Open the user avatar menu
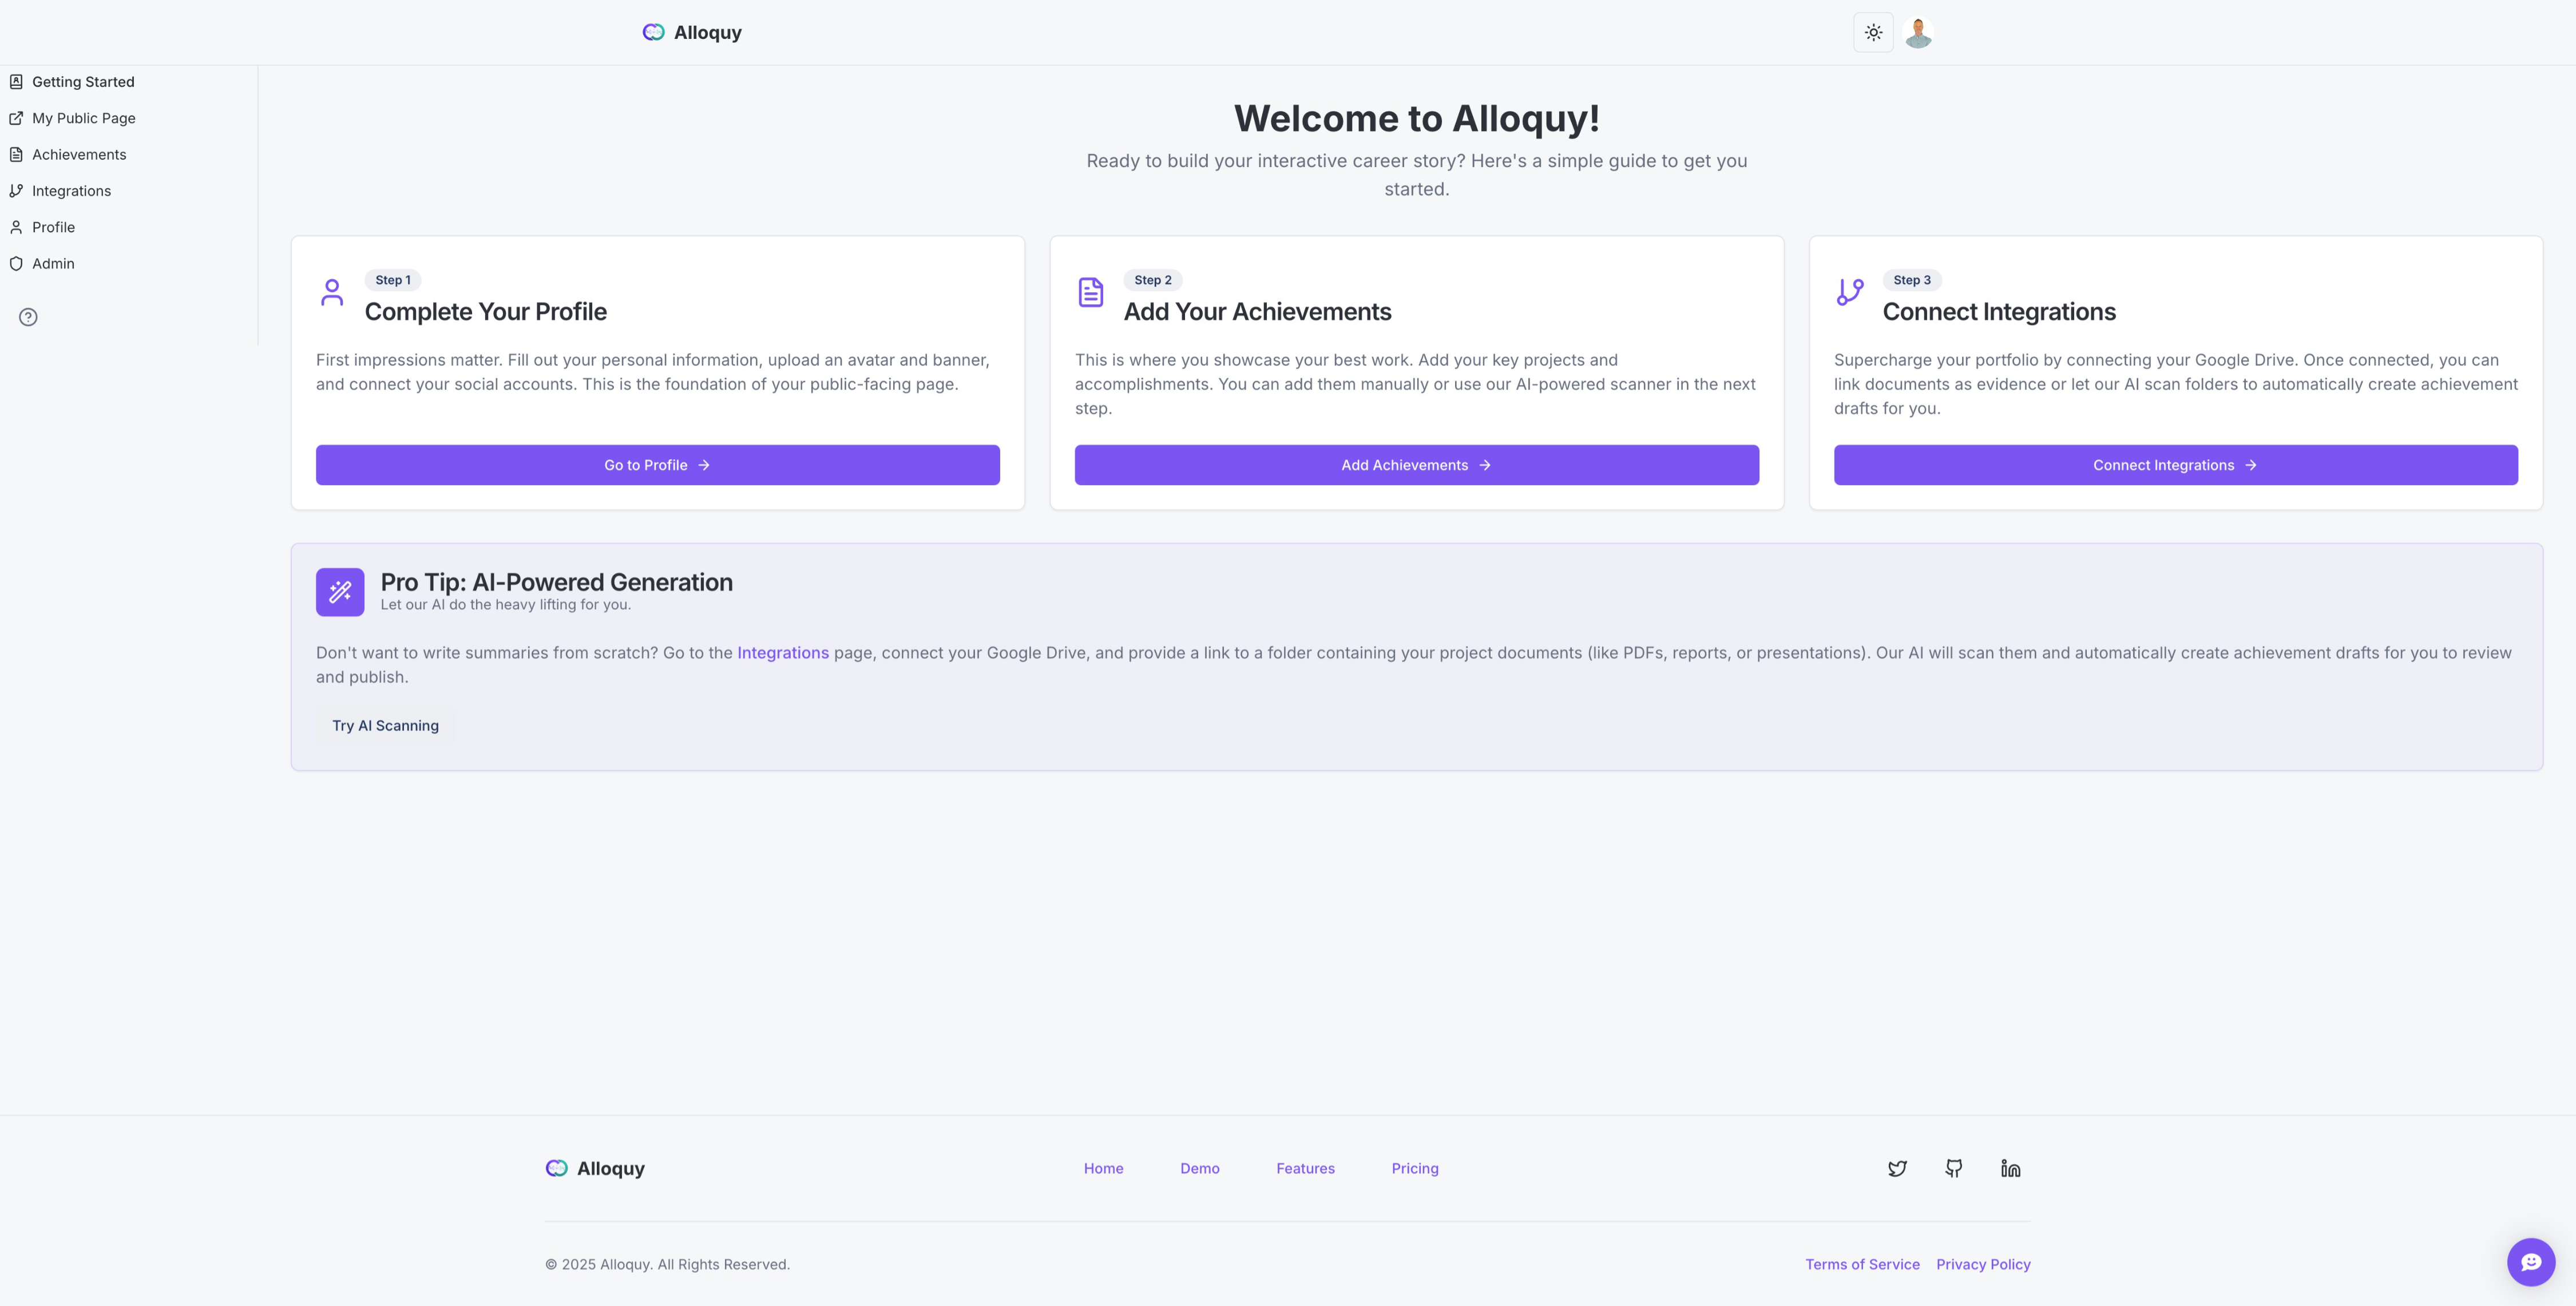Screen dimensions: 2576x1306 pos(1918,32)
